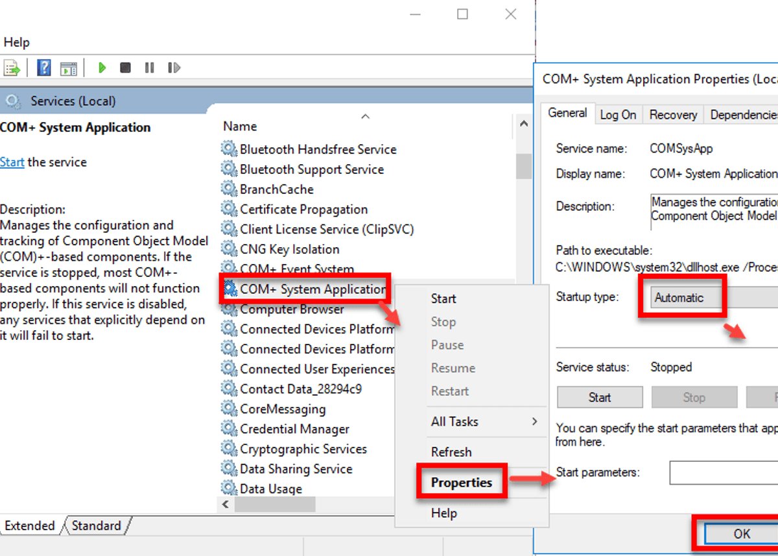Click gear icon beside CoreMessaging

pyautogui.click(x=230, y=409)
